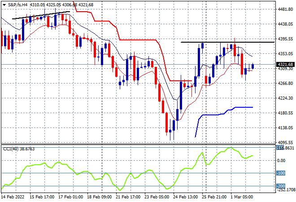Click the CCI(40) 38.6763 indicator label
This screenshot has width=296, height=202.
[19, 149]
